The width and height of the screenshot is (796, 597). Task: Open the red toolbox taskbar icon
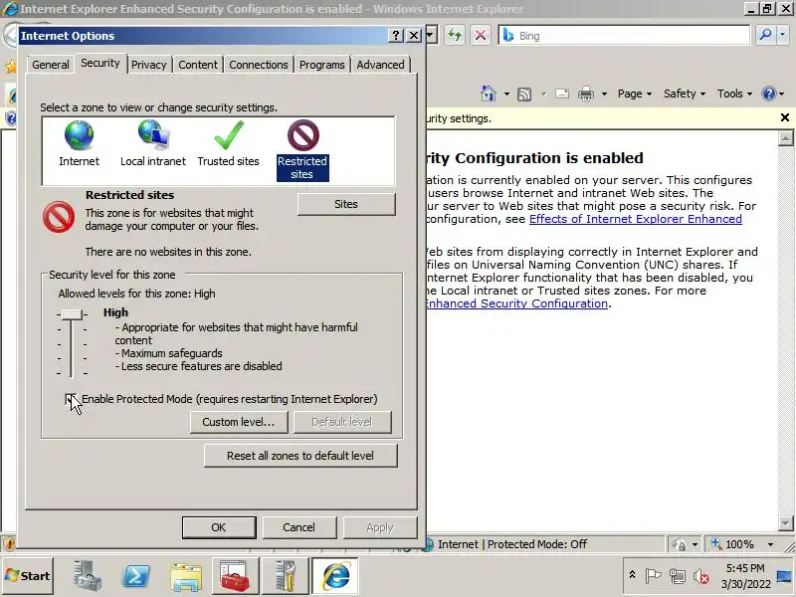tap(236, 576)
